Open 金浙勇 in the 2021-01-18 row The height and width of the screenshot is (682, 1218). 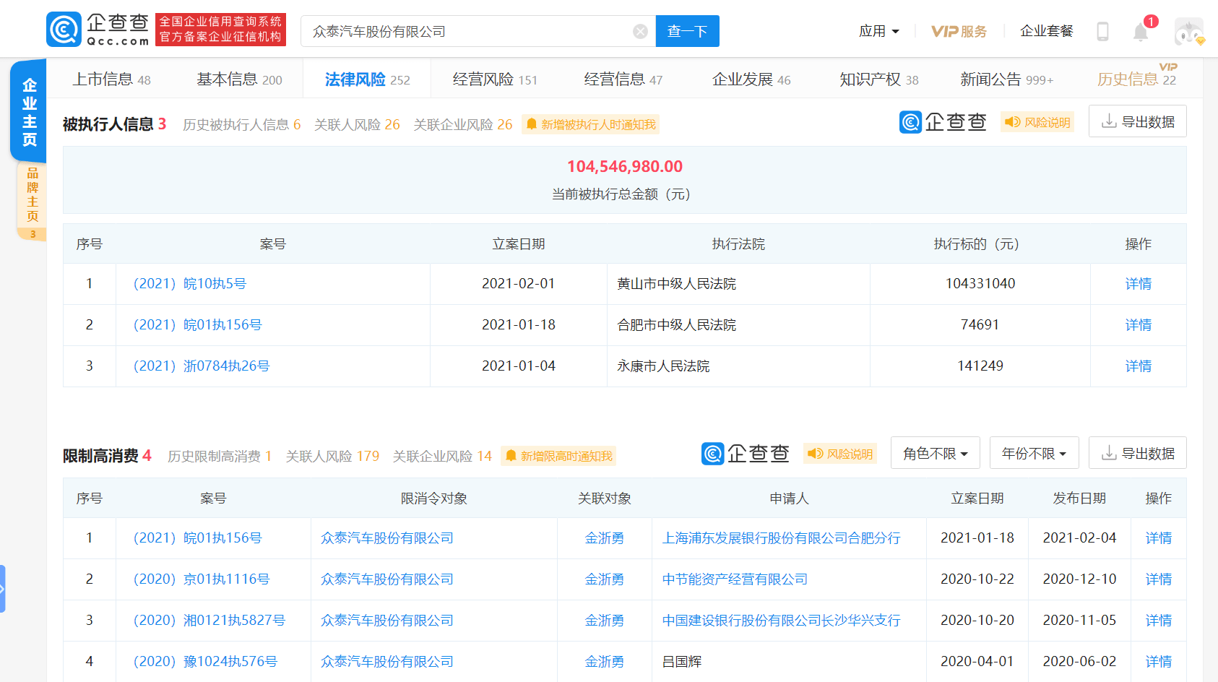(605, 538)
